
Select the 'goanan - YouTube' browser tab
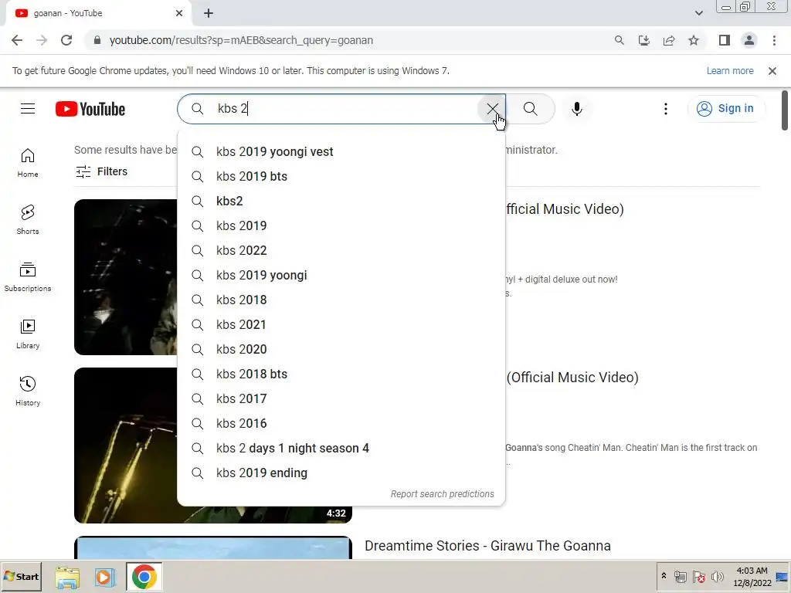point(98,14)
